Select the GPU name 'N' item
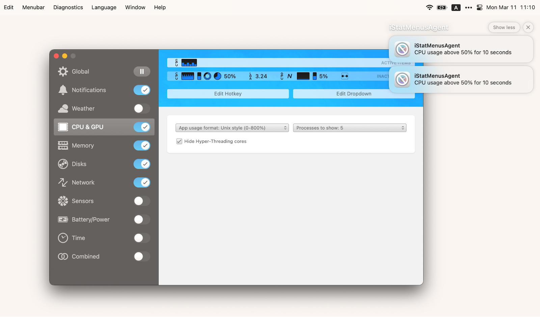The image size is (540, 317). click(290, 76)
